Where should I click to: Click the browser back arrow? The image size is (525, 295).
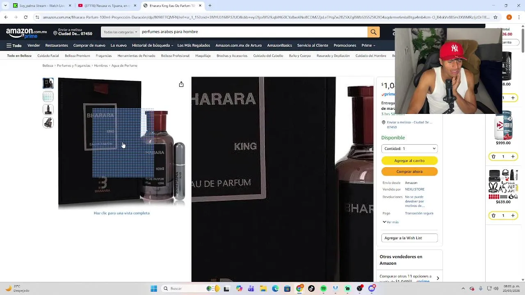(x=6, y=17)
